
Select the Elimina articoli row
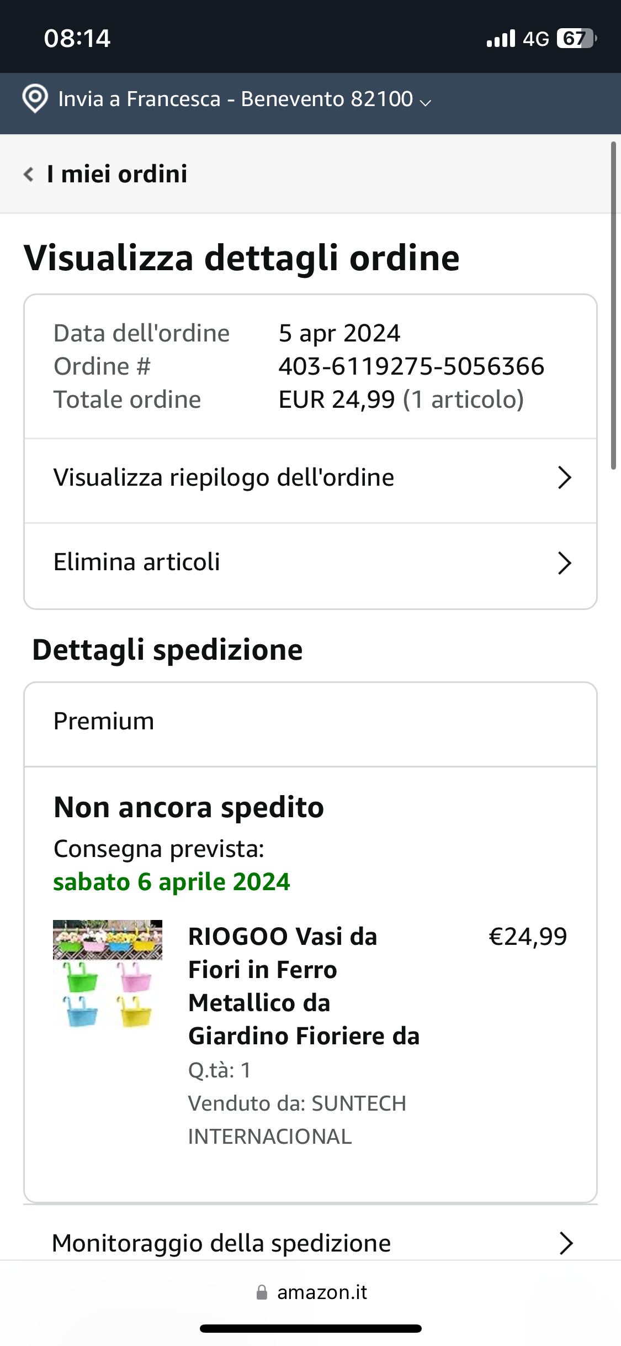click(137, 562)
